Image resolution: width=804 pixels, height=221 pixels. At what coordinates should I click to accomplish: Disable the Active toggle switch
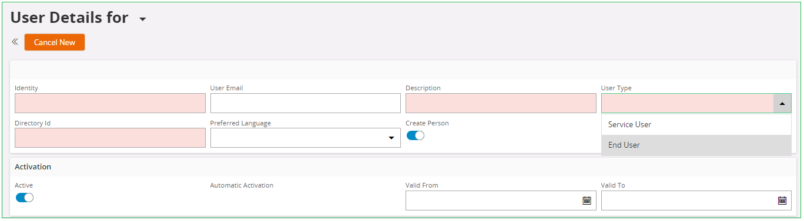click(x=25, y=198)
